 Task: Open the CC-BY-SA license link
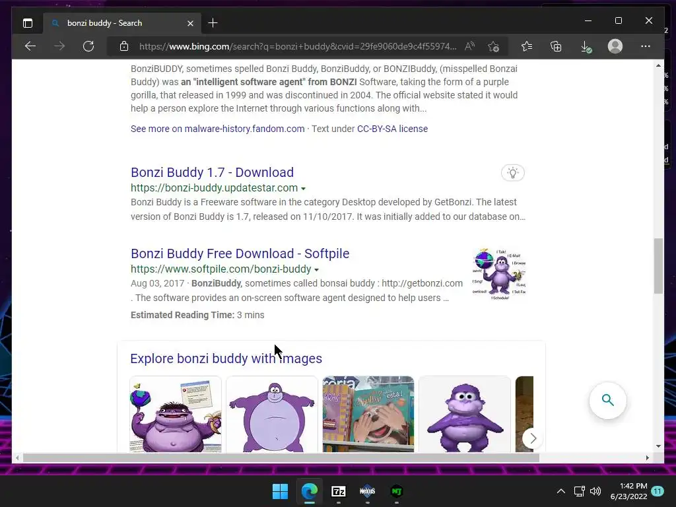click(x=392, y=129)
